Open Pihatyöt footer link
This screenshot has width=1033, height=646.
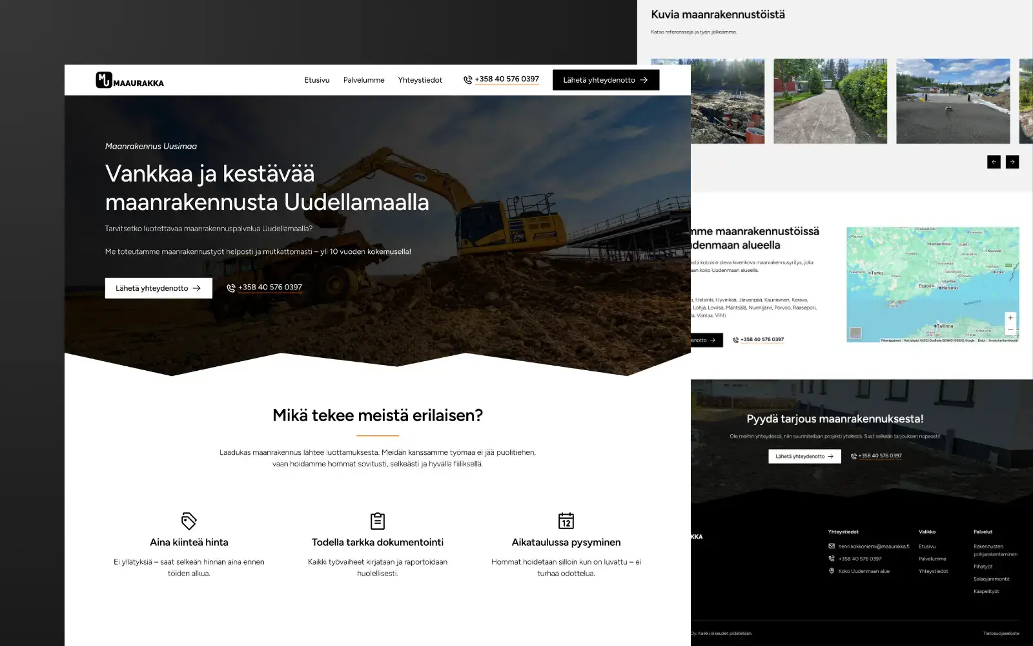point(983,567)
